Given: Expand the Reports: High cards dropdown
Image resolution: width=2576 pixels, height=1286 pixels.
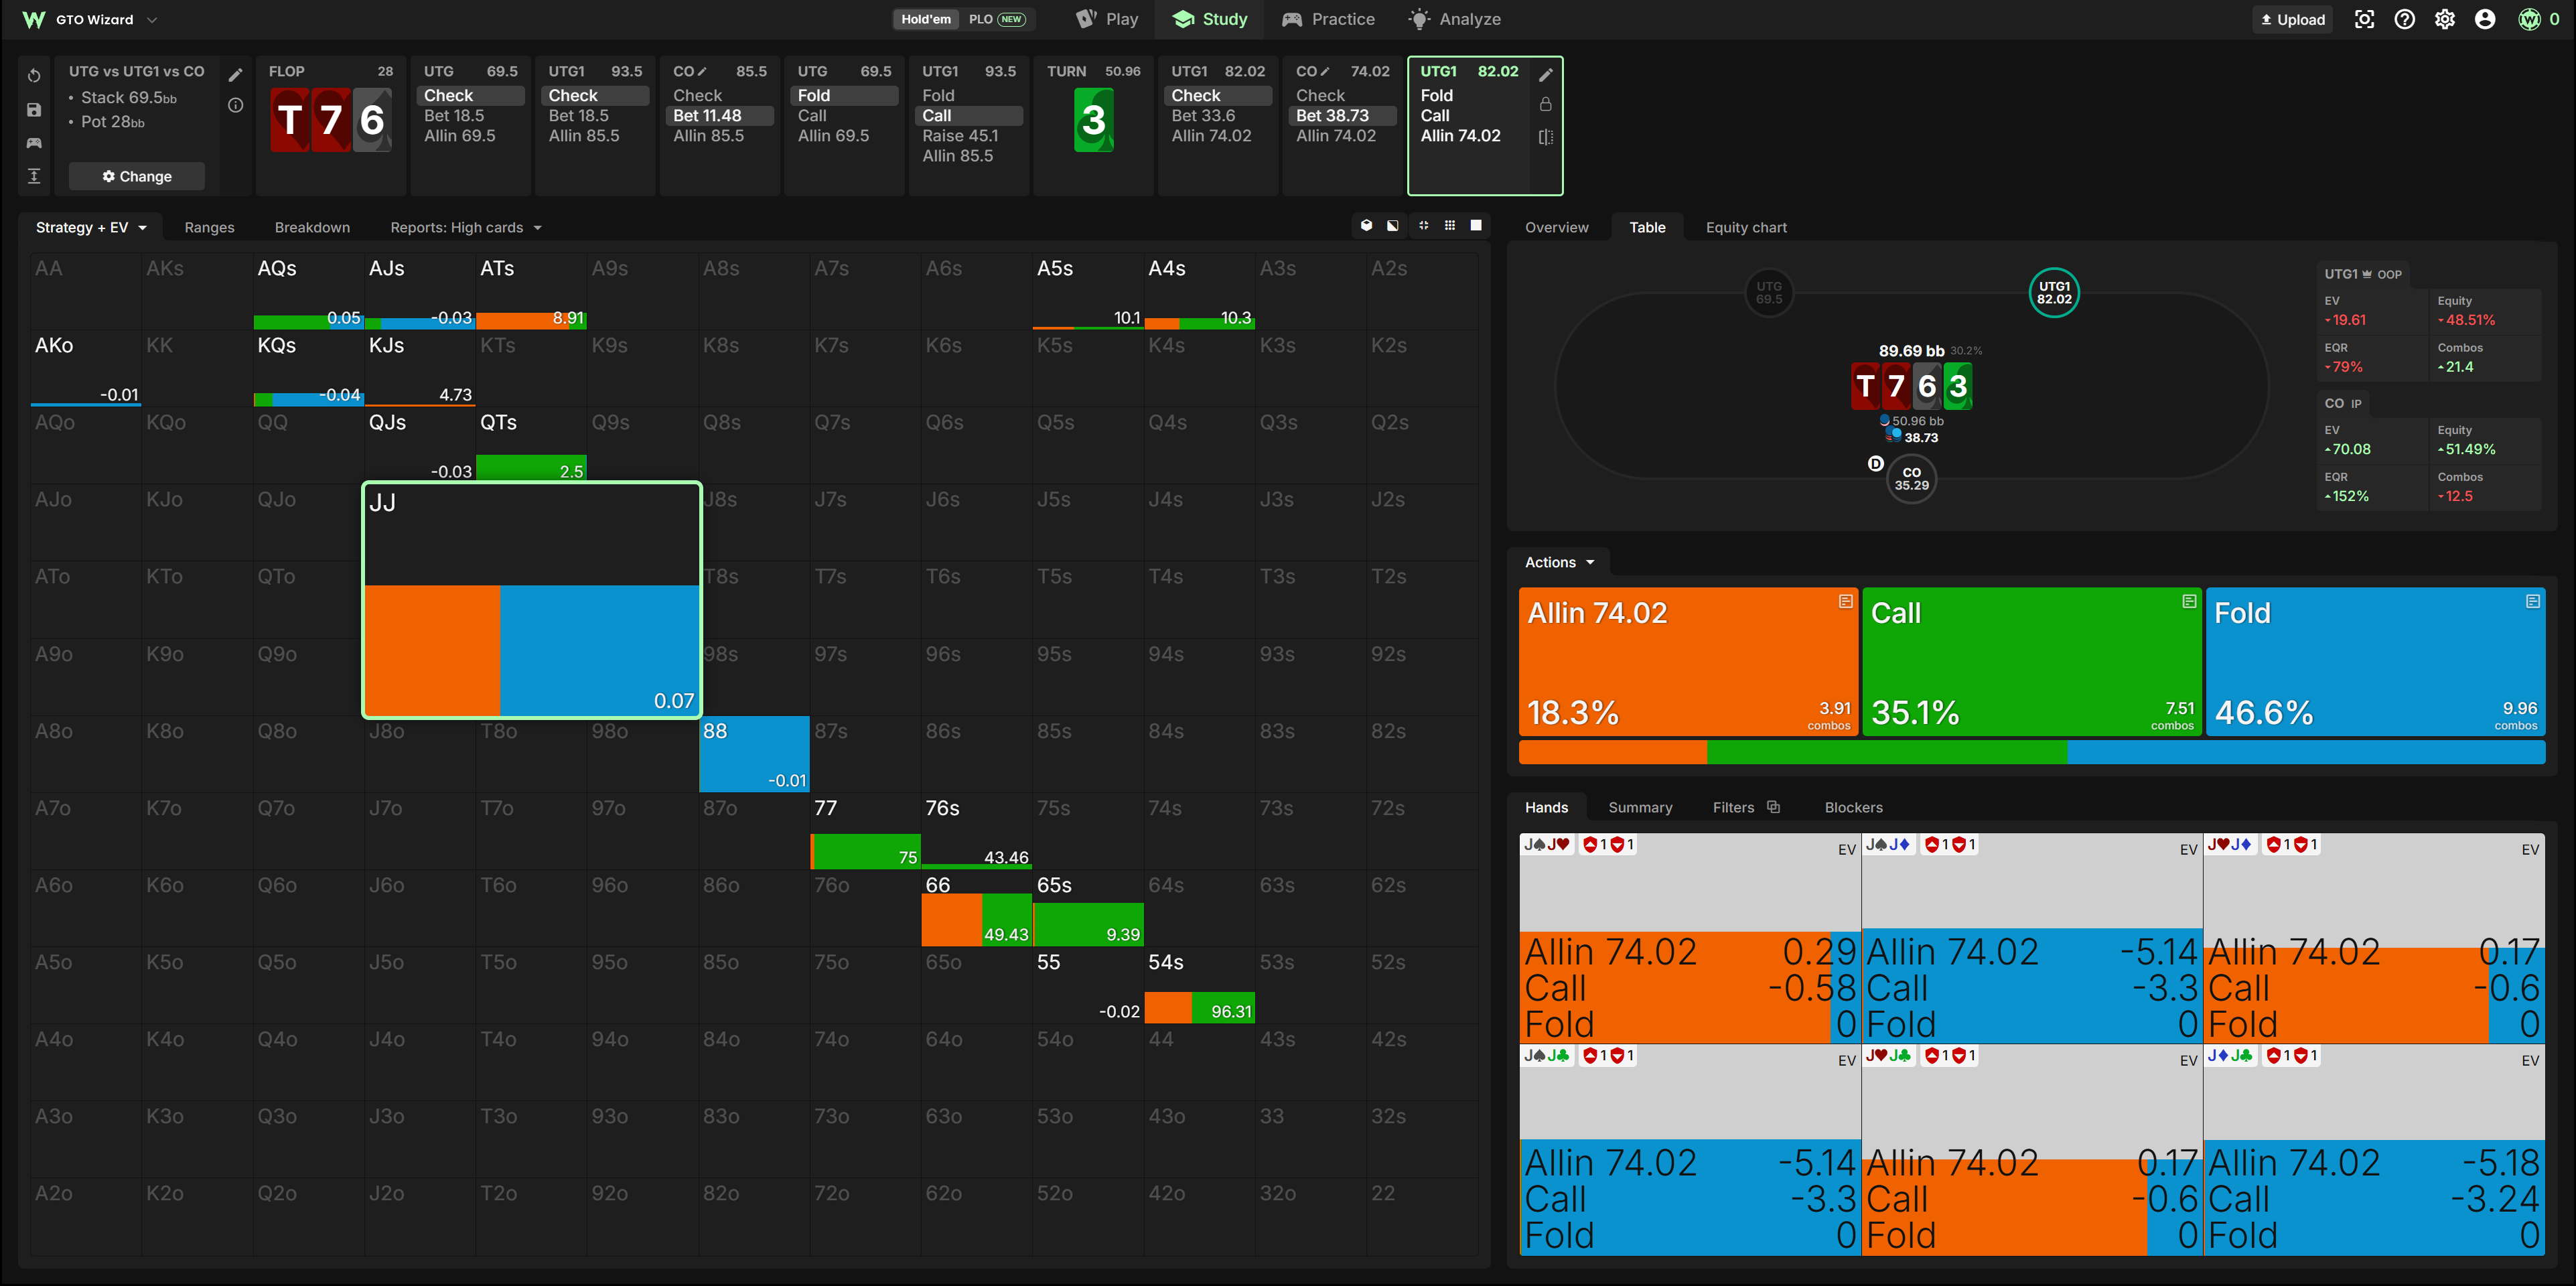Looking at the screenshot, I should click(x=466, y=227).
